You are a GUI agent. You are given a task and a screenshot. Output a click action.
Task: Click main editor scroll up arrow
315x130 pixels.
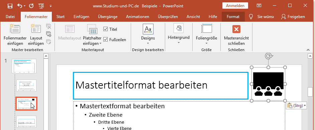pyautogui.click(x=310, y=56)
